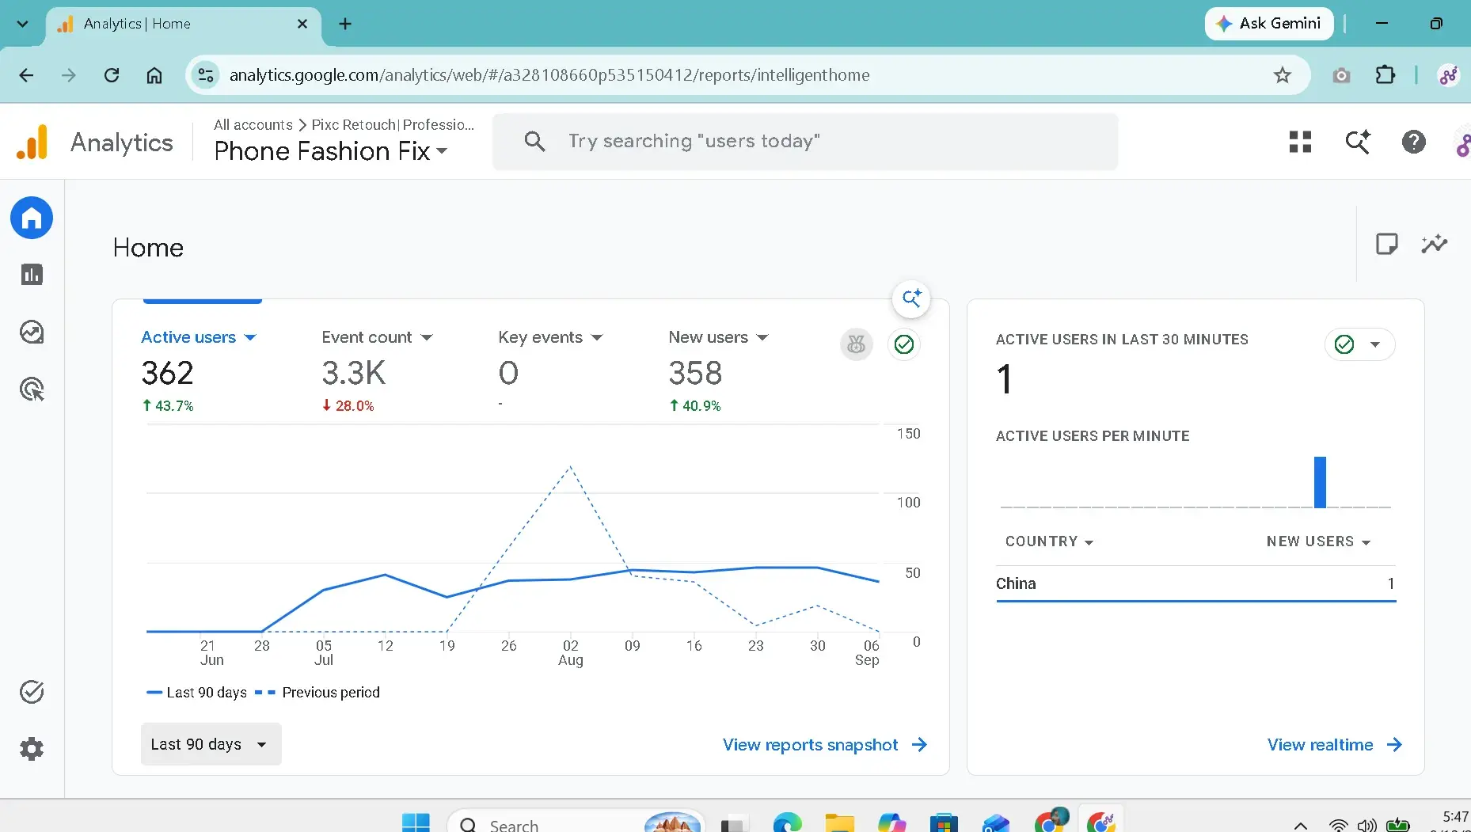Click the China row in the country table

point(1195,583)
